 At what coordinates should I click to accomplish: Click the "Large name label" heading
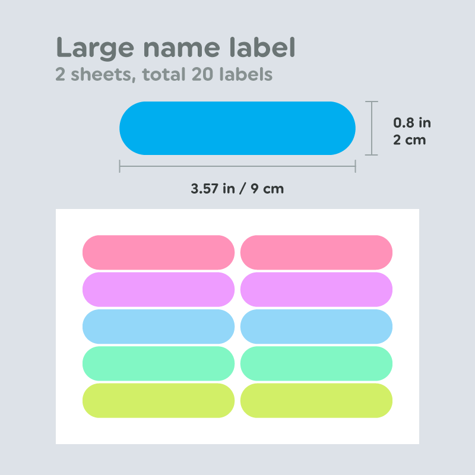click(175, 47)
